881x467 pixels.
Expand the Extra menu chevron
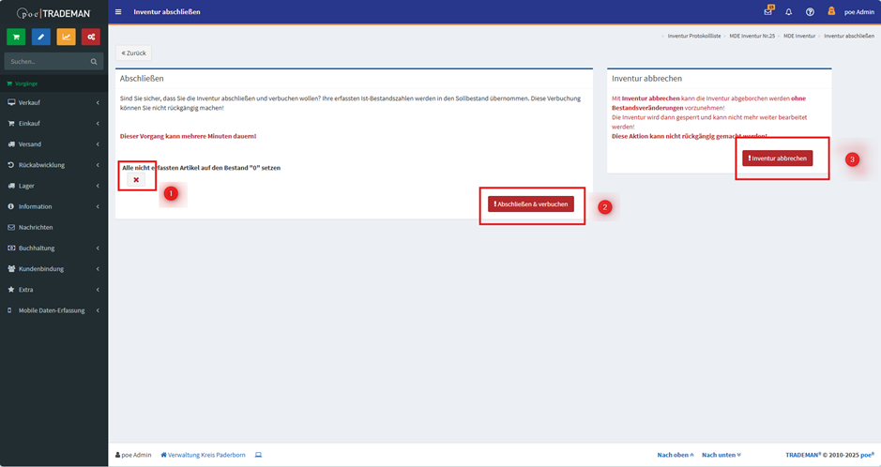click(x=98, y=290)
